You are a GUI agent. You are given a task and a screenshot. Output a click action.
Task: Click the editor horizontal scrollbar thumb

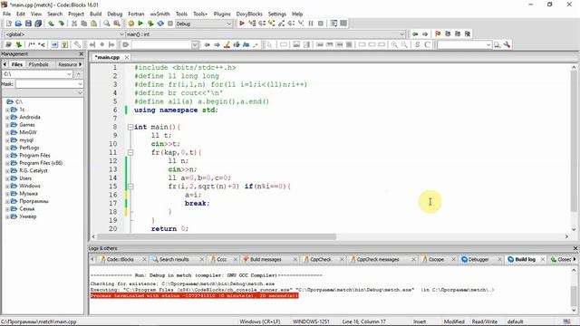tap(217, 236)
